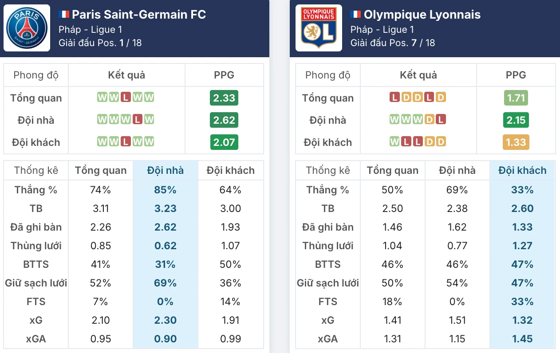Select Đội nhà stats column for PSG
The image size is (560, 353).
(166, 170)
